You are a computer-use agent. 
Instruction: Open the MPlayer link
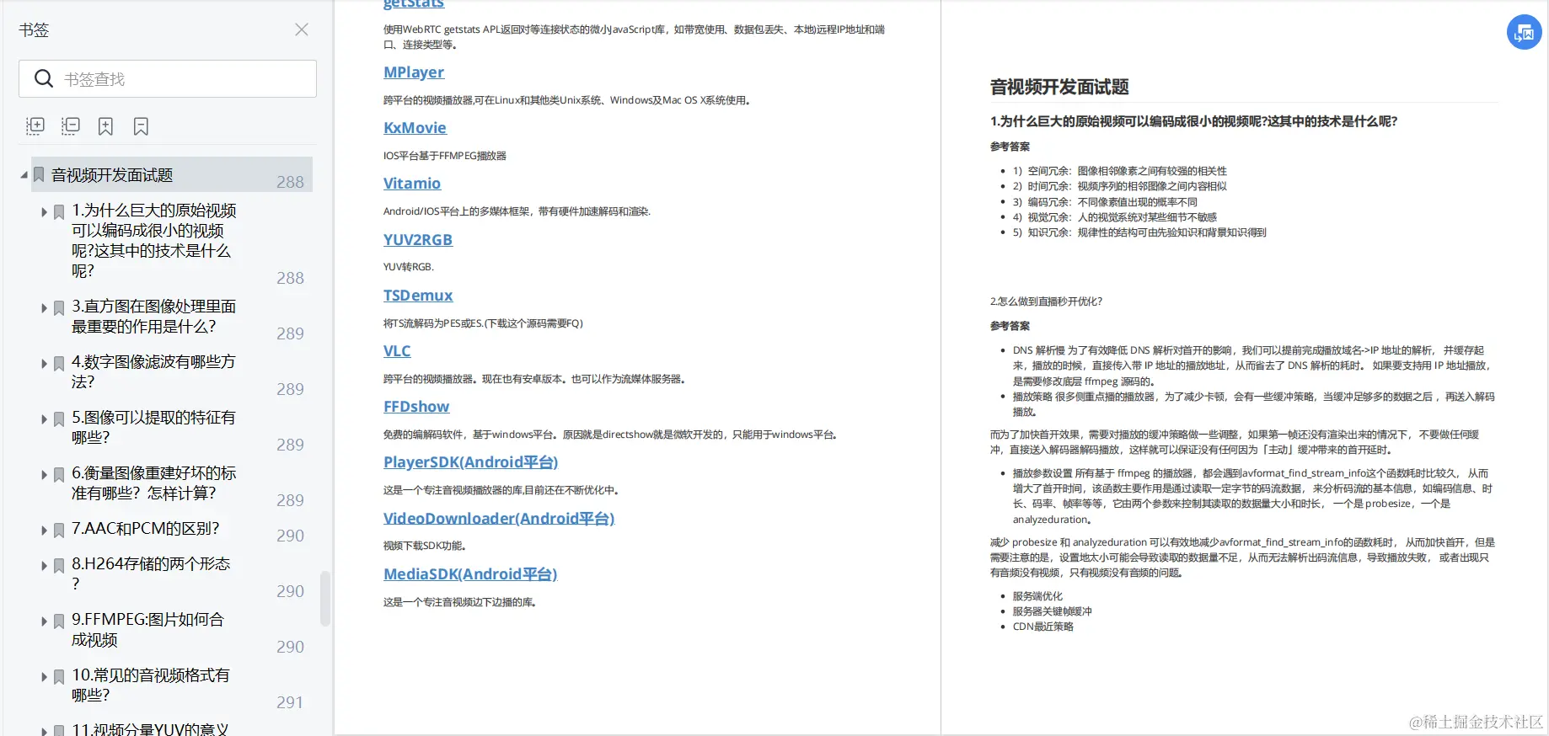[414, 72]
